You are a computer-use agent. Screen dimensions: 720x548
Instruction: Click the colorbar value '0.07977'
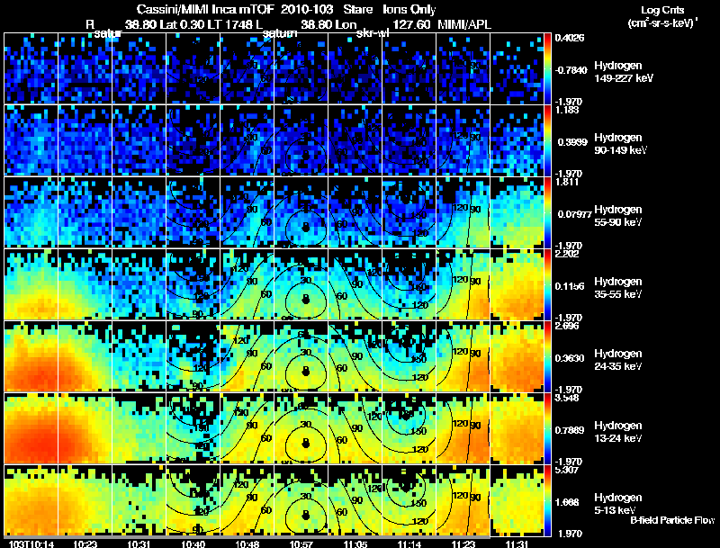pyautogui.click(x=573, y=214)
